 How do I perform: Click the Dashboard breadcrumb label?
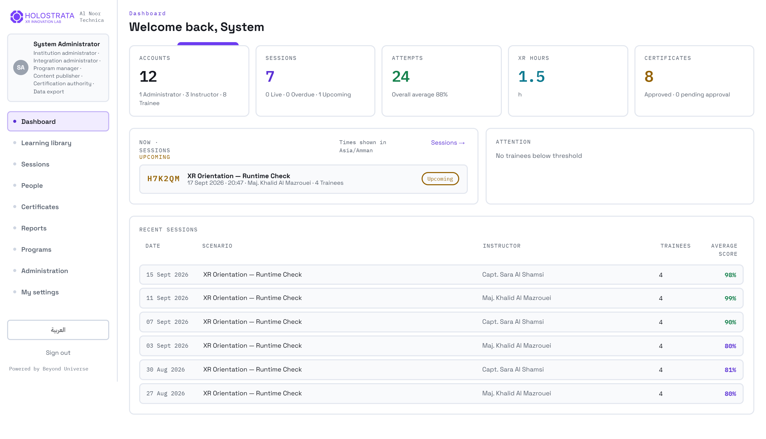point(148,13)
